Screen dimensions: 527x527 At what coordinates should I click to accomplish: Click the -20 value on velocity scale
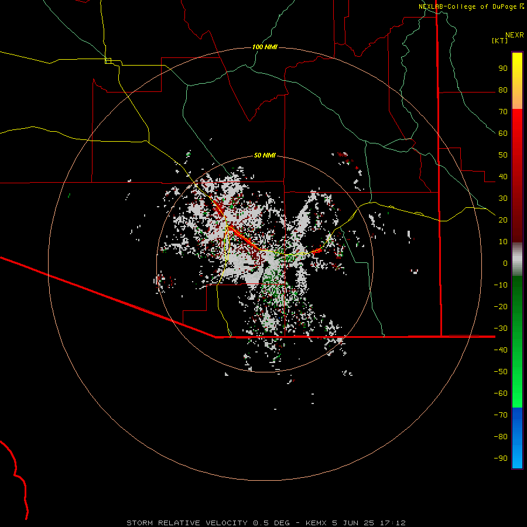[501, 306]
